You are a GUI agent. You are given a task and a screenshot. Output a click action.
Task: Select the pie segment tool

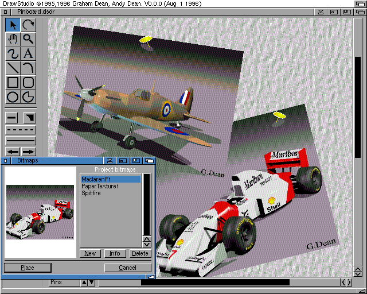pyautogui.click(x=28, y=97)
